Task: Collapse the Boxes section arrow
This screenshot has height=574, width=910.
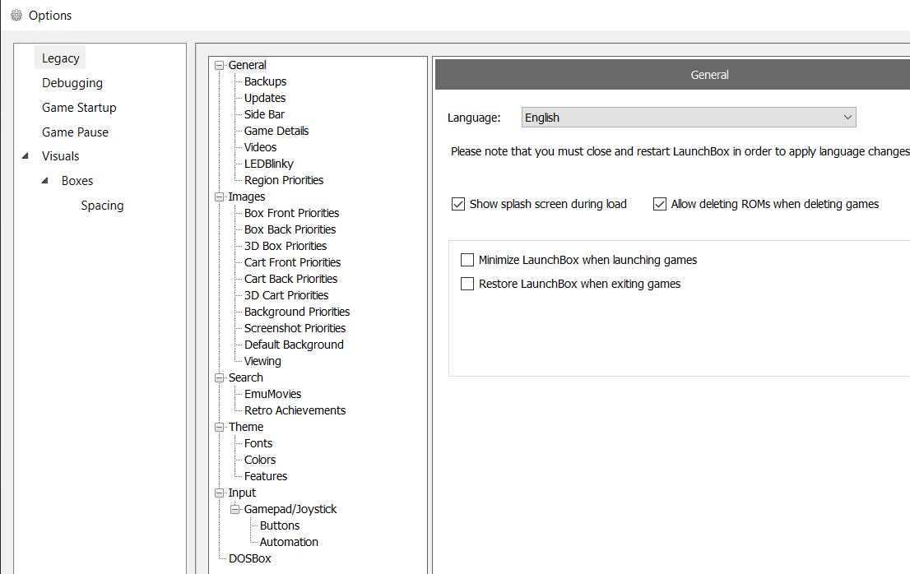Action: [44, 180]
